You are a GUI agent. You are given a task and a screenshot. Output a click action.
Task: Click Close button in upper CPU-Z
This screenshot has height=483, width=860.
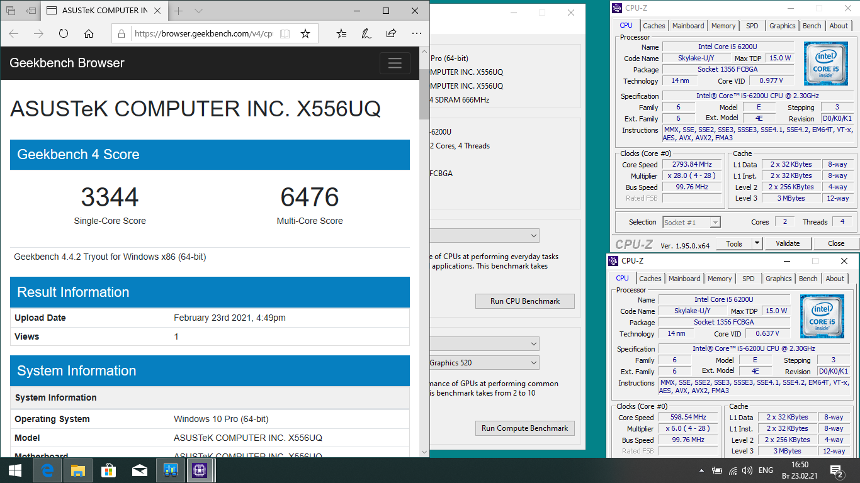pyautogui.click(x=836, y=243)
